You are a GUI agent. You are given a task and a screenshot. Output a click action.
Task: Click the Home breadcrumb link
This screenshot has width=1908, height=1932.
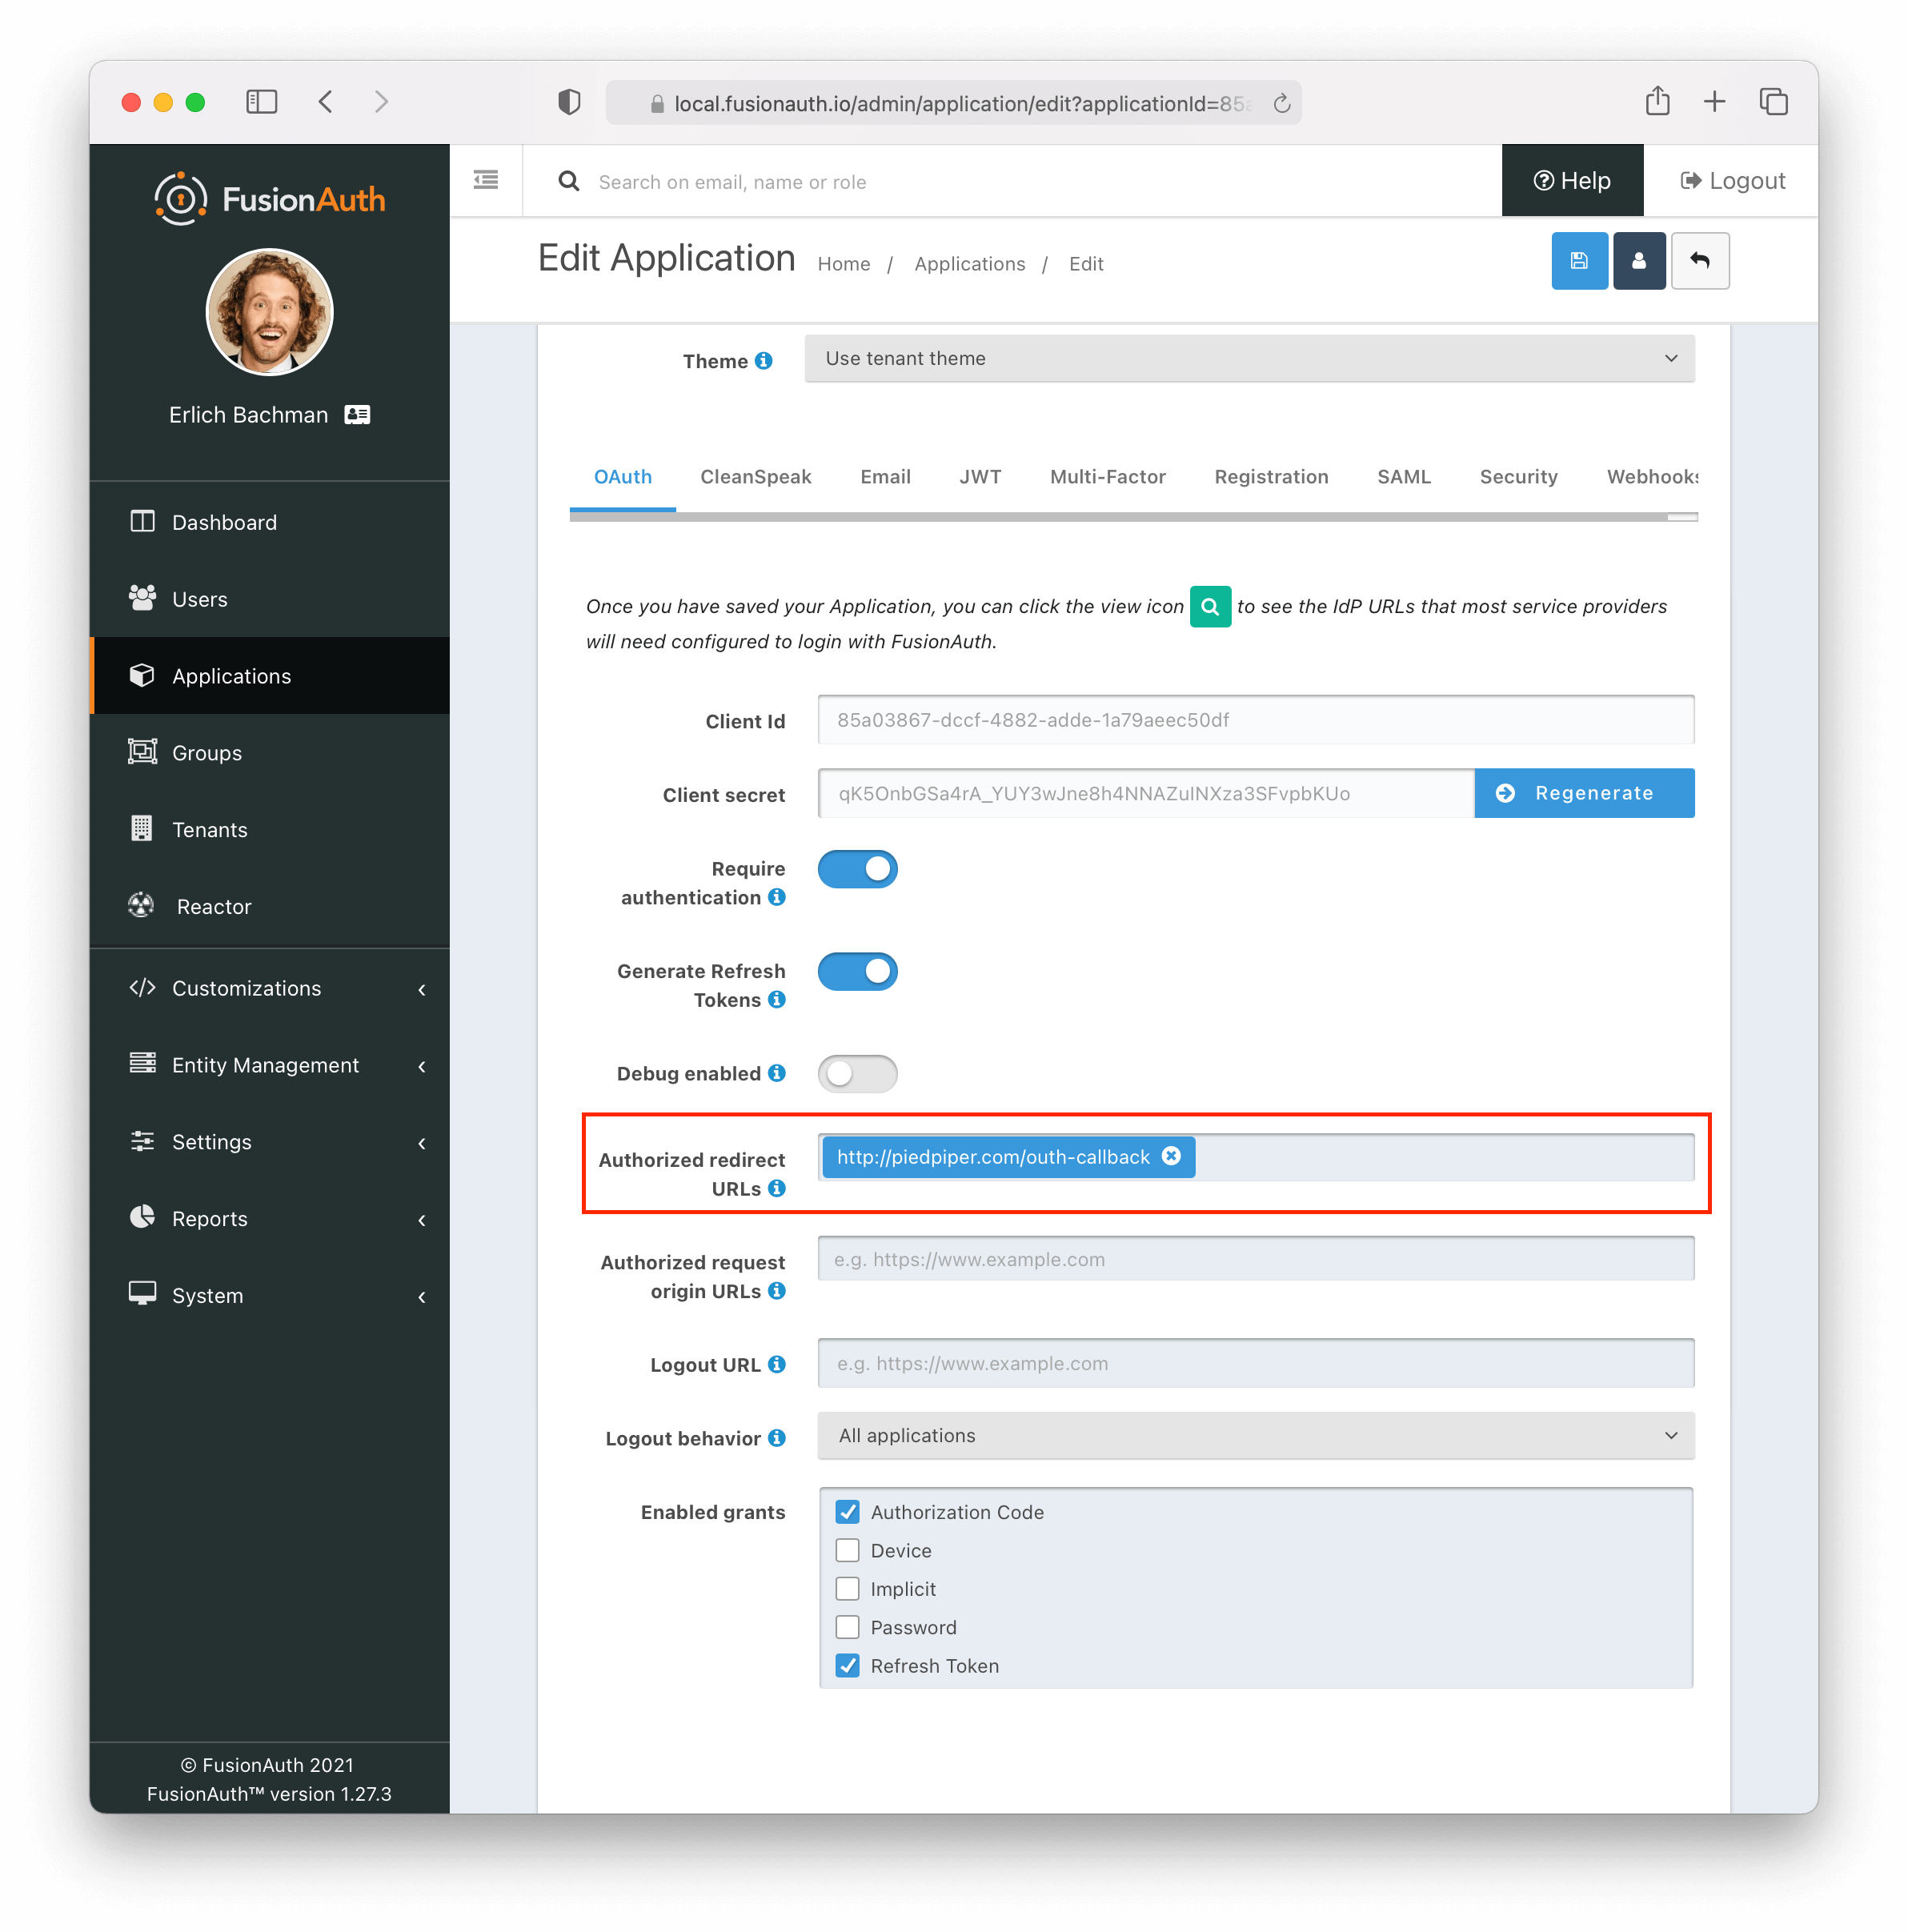[x=844, y=264]
